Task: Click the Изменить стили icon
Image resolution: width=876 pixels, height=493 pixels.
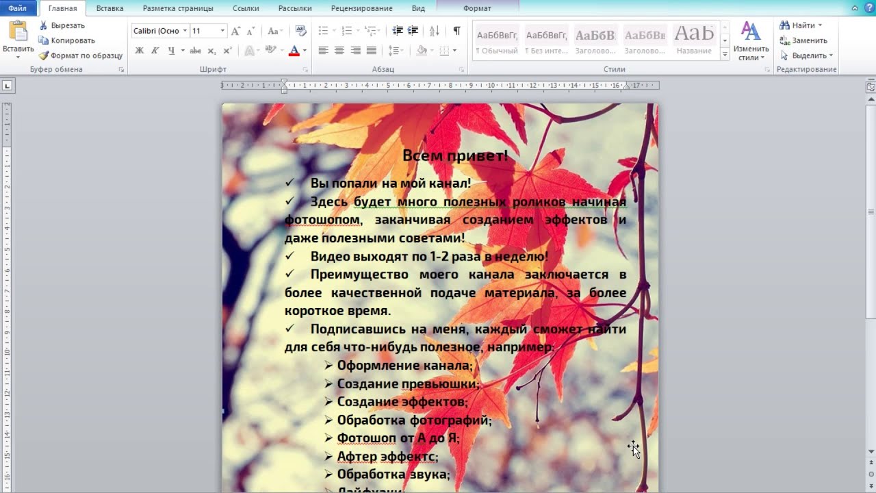Action: [751, 32]
